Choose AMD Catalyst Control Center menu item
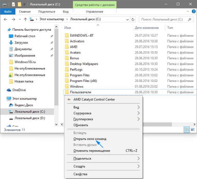Screen dimensions: 197x179 (103, 99)
